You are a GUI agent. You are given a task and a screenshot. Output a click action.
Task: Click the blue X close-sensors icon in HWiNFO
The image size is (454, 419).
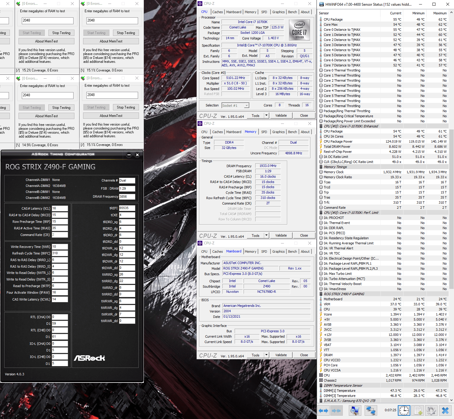[x=445, y=411]
